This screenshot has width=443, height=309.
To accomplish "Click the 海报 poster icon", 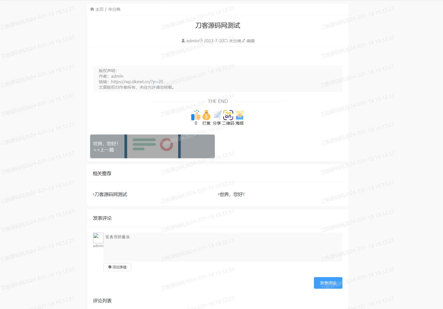I will pyautogui.click(x=239, y=115).
